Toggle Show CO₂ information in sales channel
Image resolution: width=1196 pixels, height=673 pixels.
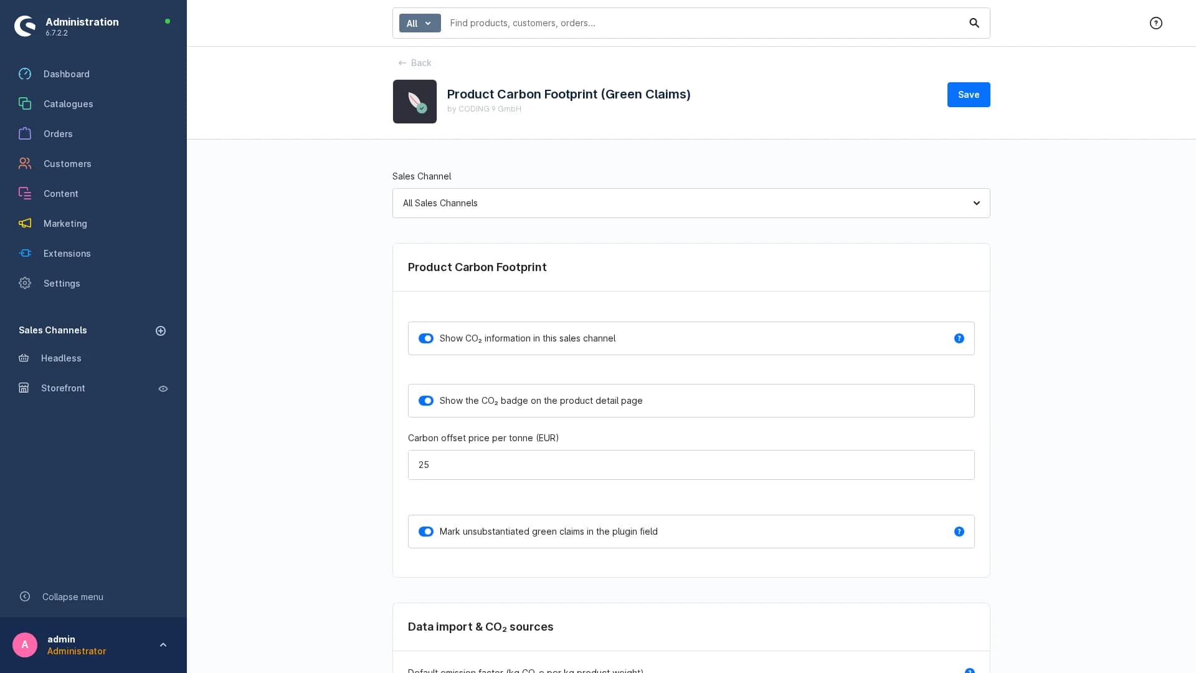pos(426,338)
